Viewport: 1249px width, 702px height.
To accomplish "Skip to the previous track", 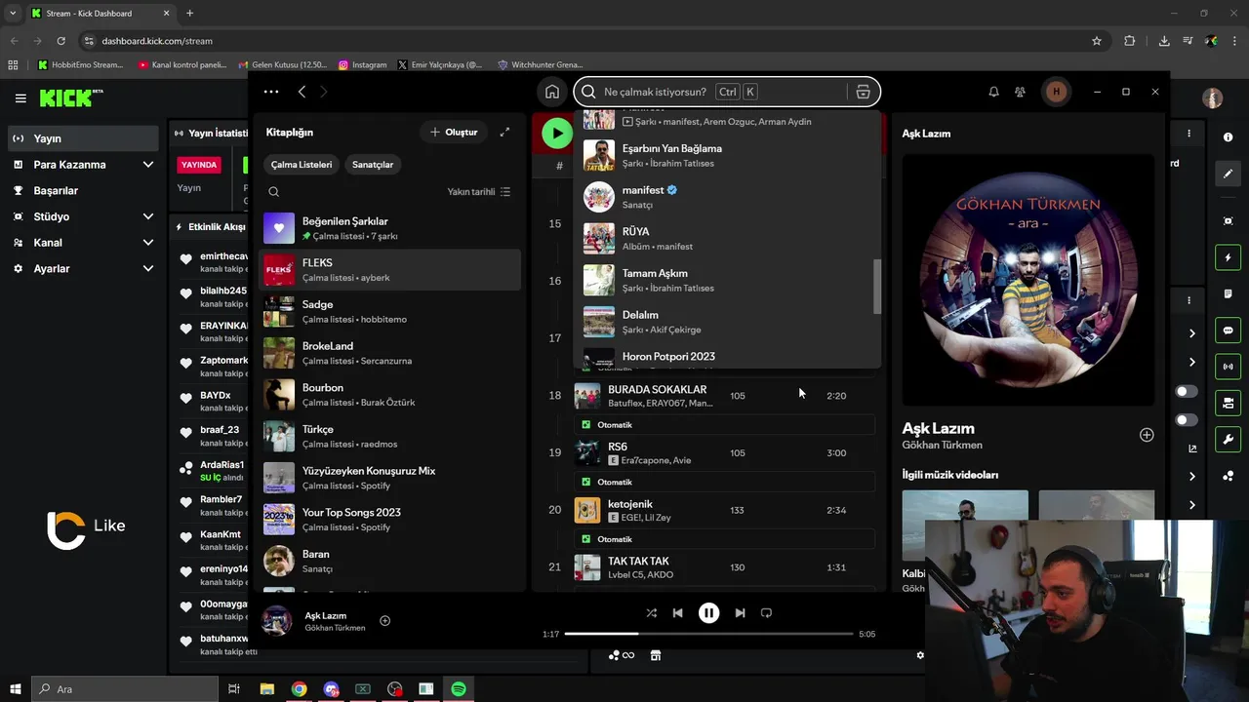I will pyautogui.click(x=678, y=613).
